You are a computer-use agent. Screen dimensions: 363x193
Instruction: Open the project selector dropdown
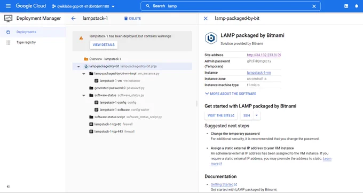pos(83,6)
